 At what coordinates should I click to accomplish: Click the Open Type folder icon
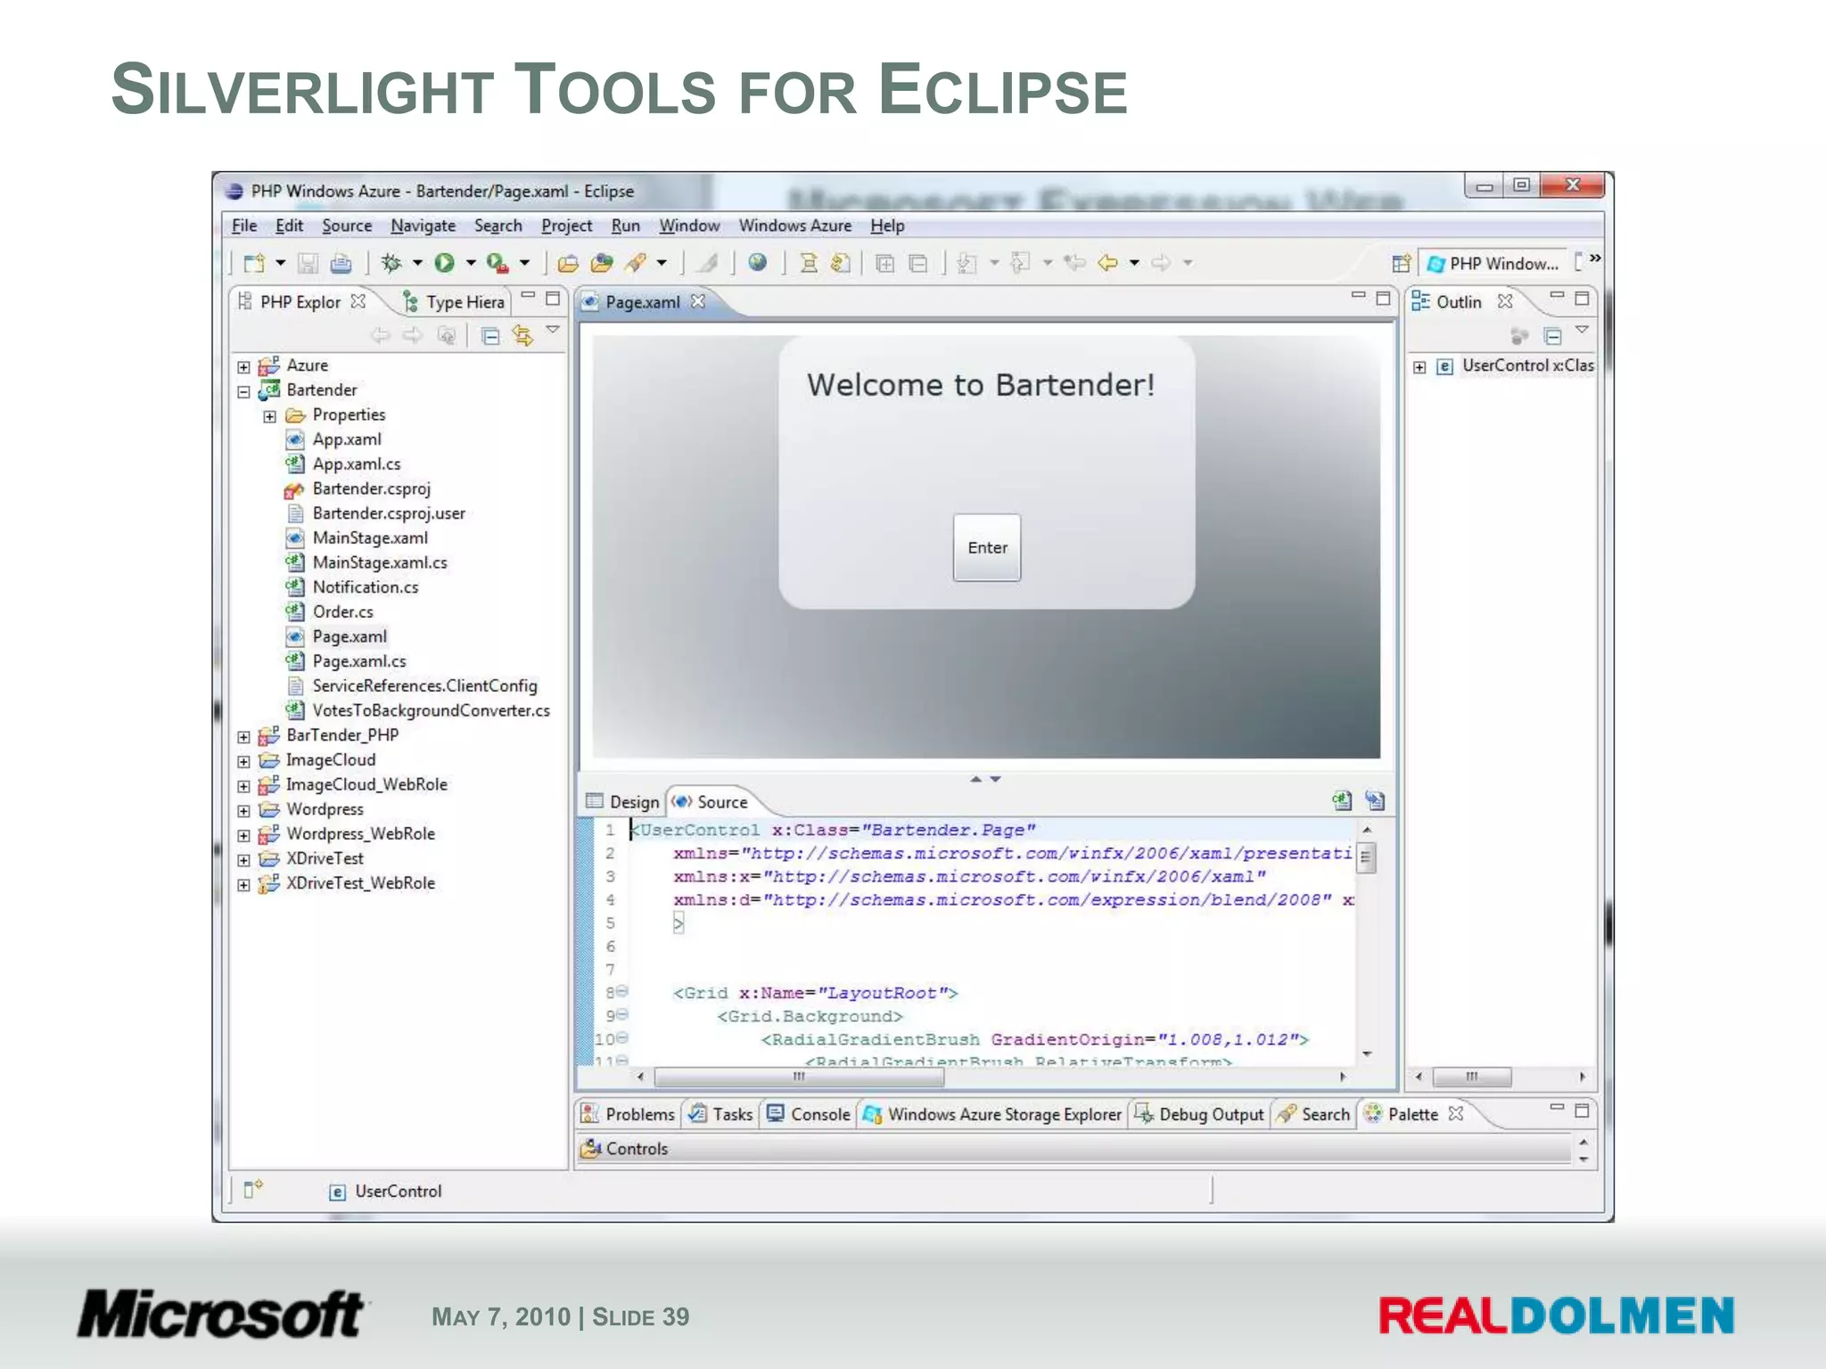[602, 263]
